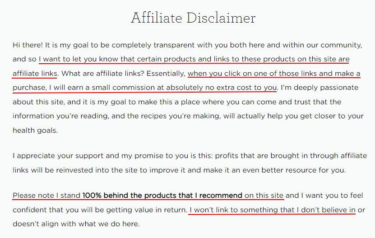Click the greeting 'Hi there!'
Screen dimensions: 375x238
(x=28, y=45)
